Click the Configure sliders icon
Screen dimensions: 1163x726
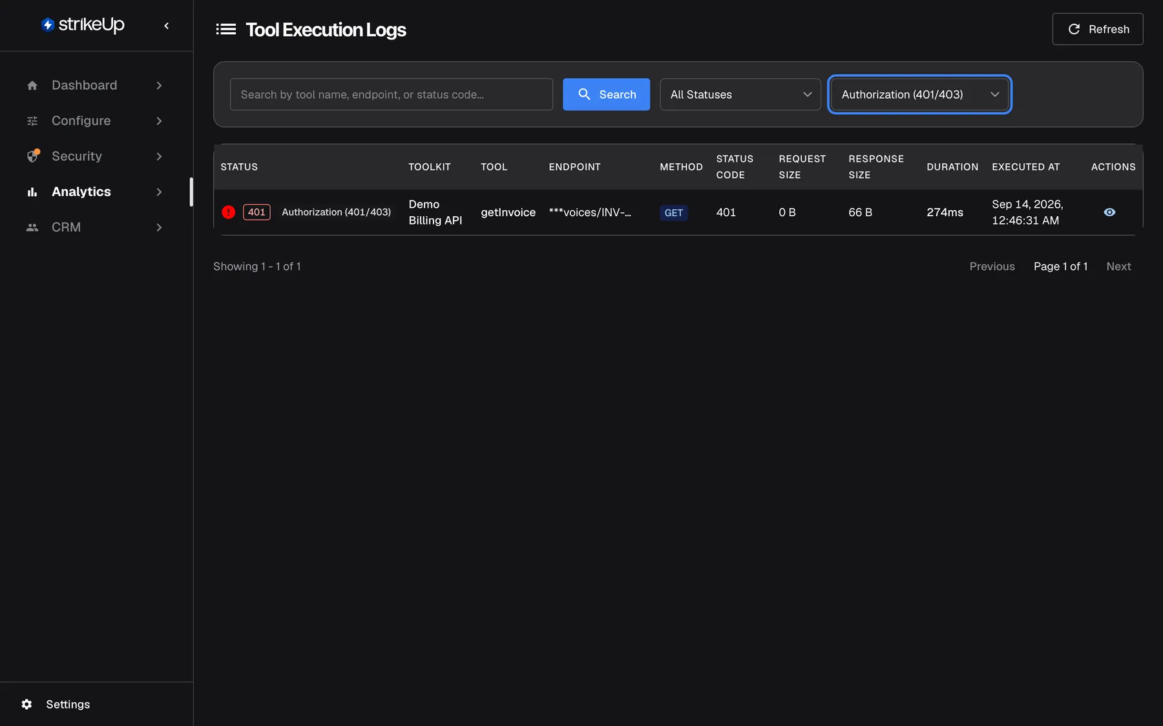(x=32, y=121)
